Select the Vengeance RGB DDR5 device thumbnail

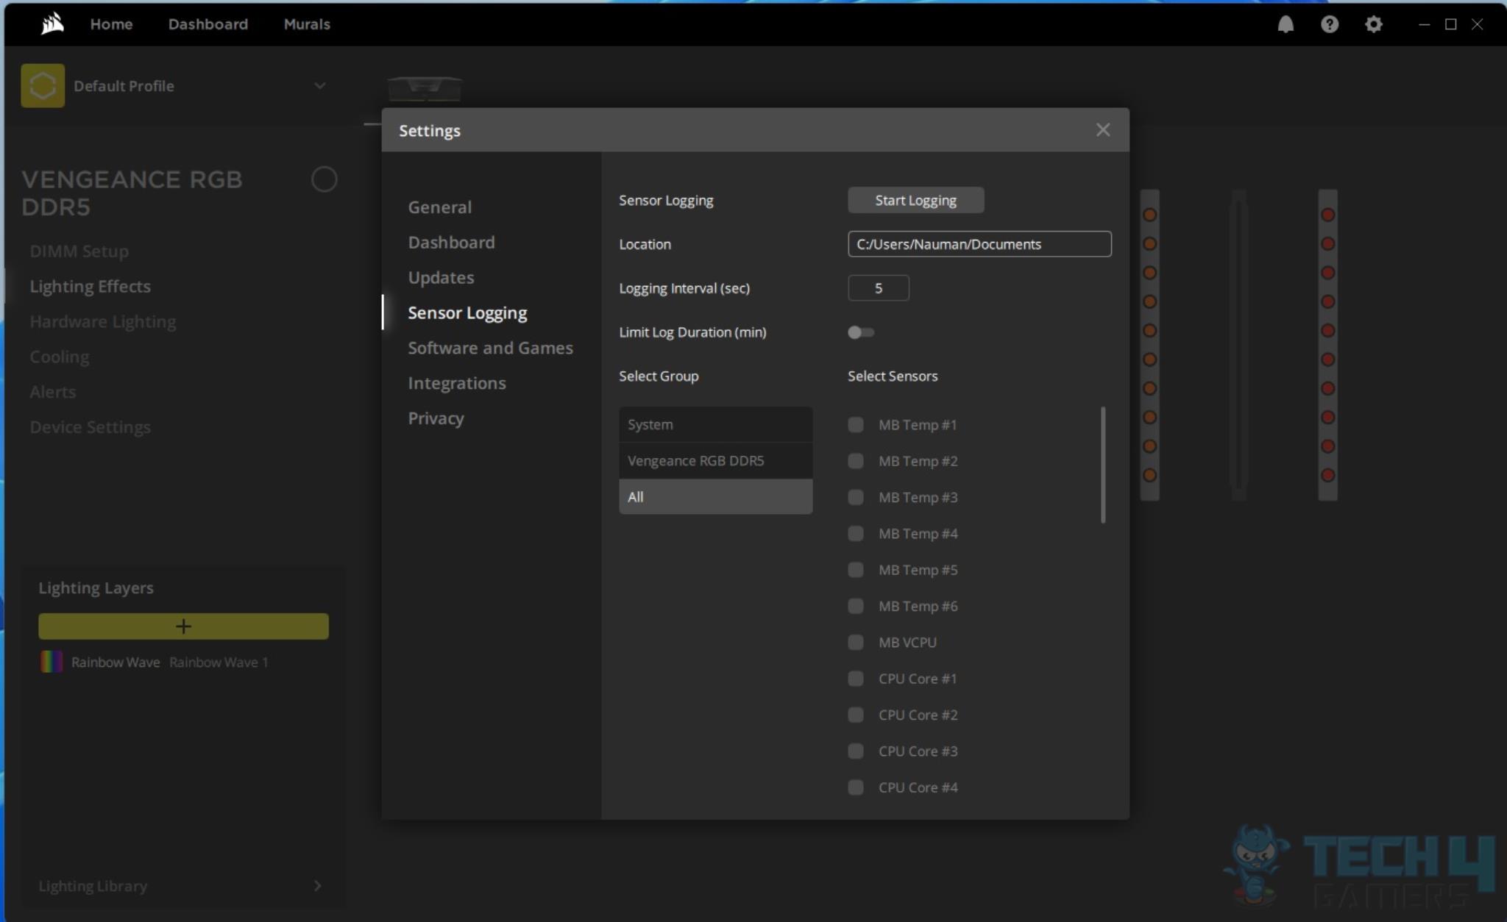point(425,90)
